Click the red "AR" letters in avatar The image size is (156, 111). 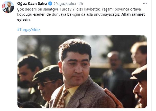point(4,6)
